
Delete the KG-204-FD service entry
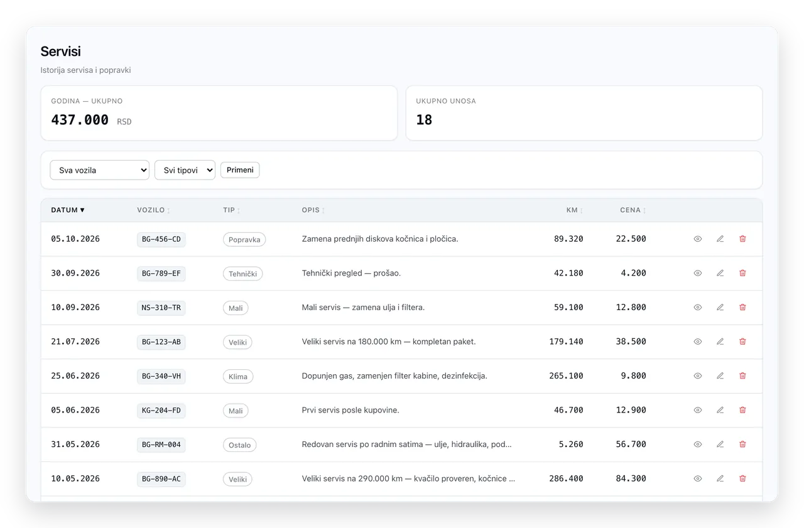[x=742, y=410]
